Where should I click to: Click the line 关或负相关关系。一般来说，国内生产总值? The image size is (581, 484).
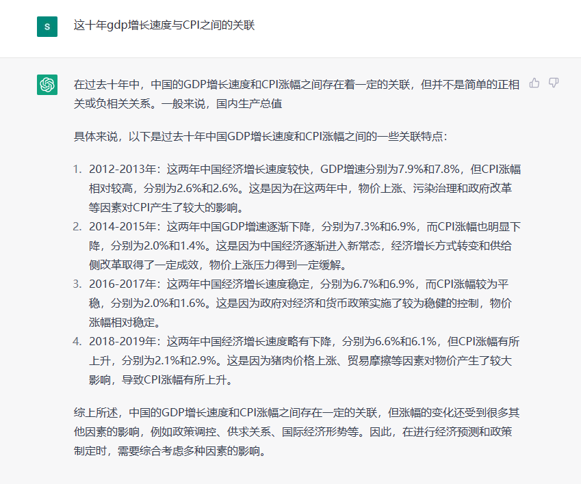pyautogui.click(x=178, y=104)
